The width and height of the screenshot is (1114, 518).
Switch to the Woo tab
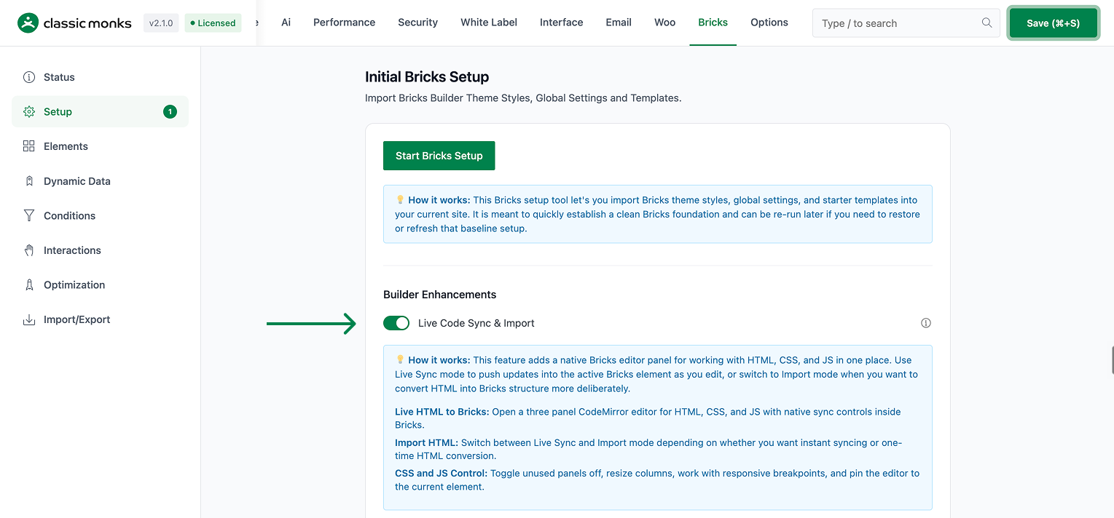(x=664, y=23)
